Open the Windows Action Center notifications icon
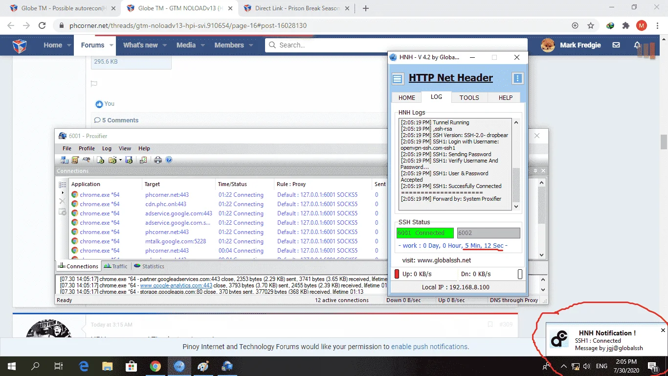This screenshot has width=668, height=376. coord(652,366)
